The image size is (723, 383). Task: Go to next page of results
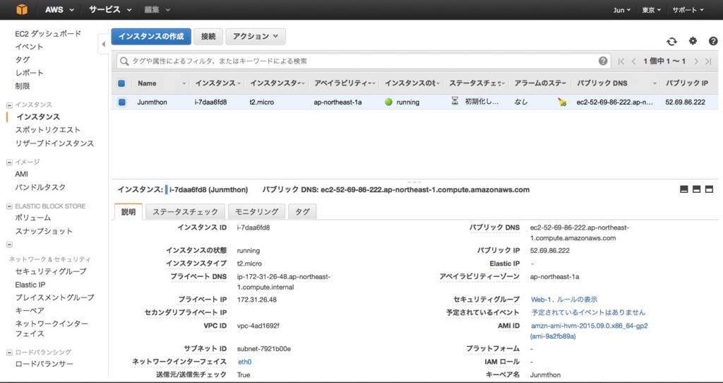(695, 61)
